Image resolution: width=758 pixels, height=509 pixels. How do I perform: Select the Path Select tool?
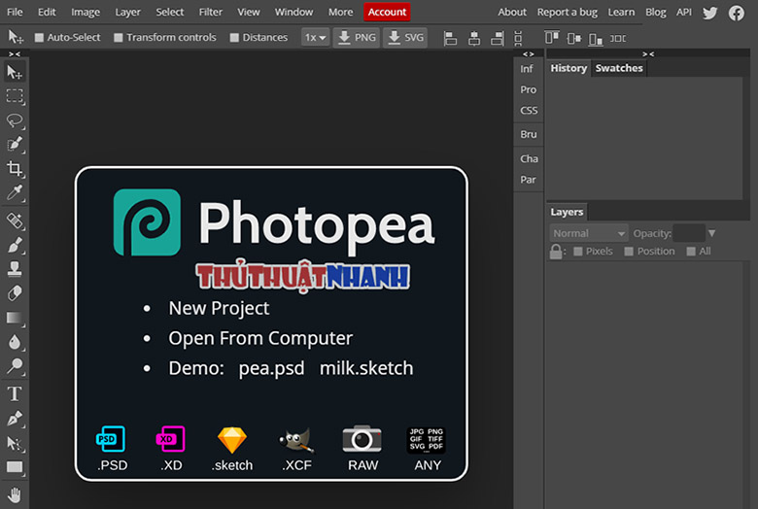(x=15, y=443)
